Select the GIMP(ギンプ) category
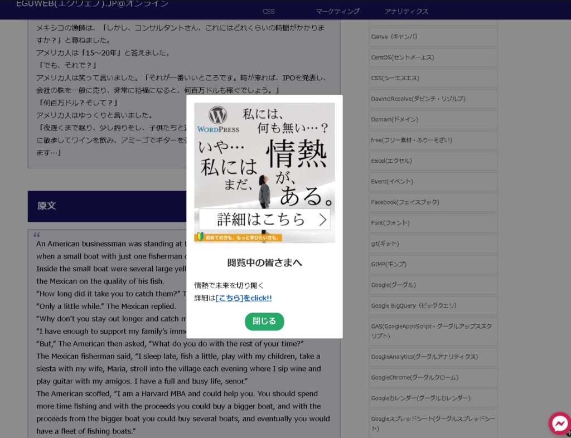 (x=389, y=264)
